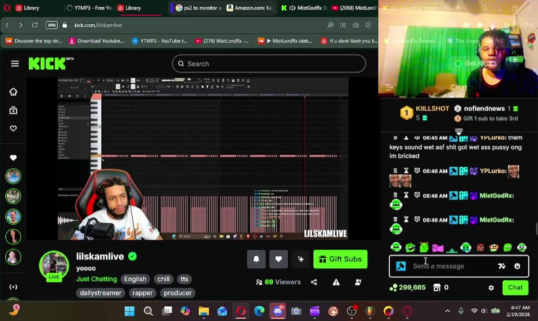Switch to the first Library browser tab
Screen dimensions: 538x321
[x=27, y=8]
